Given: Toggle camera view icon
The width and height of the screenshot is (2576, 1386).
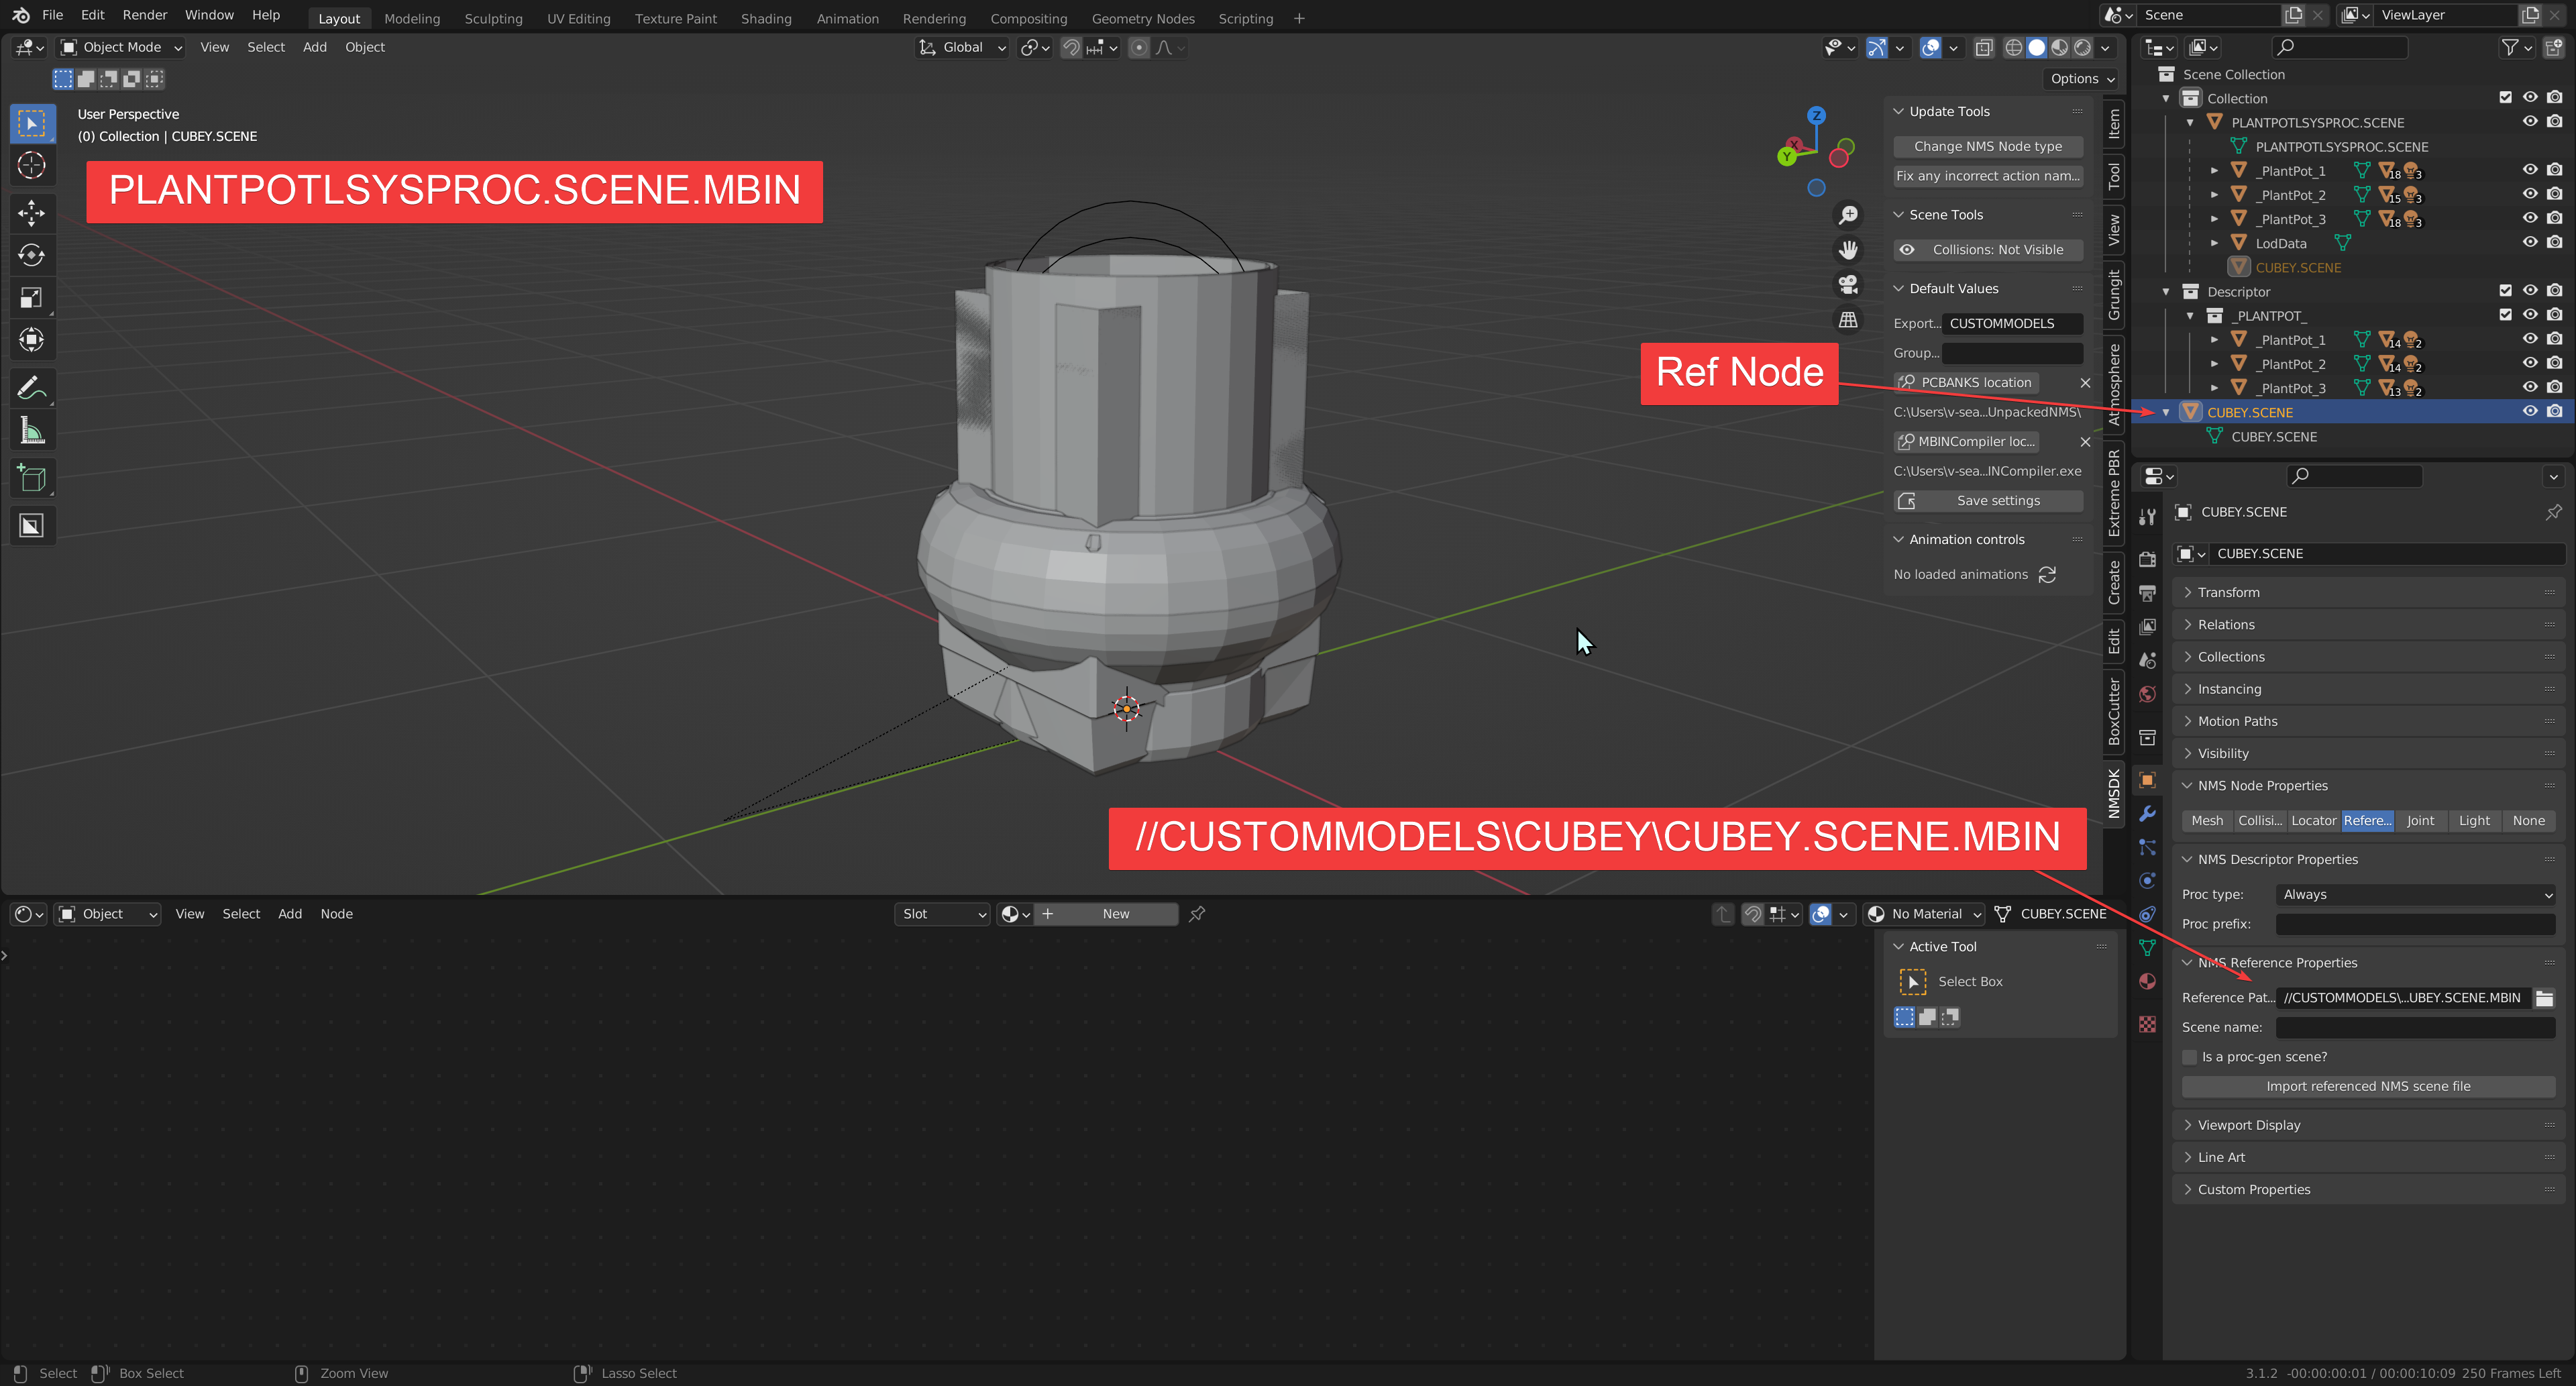Looking at the screenshot, I should pyautogui.click(x=1848, y=285).
